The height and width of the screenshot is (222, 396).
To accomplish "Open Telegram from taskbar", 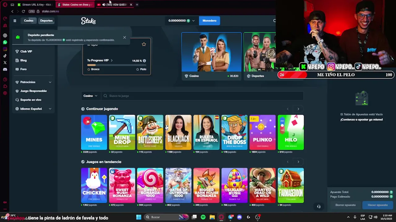I will 230,217.
